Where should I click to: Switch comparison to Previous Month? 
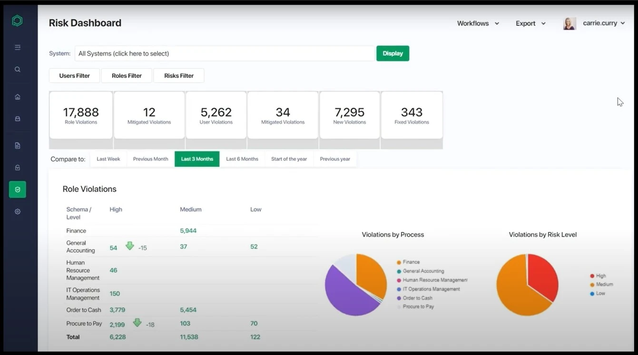coord(150,159)
